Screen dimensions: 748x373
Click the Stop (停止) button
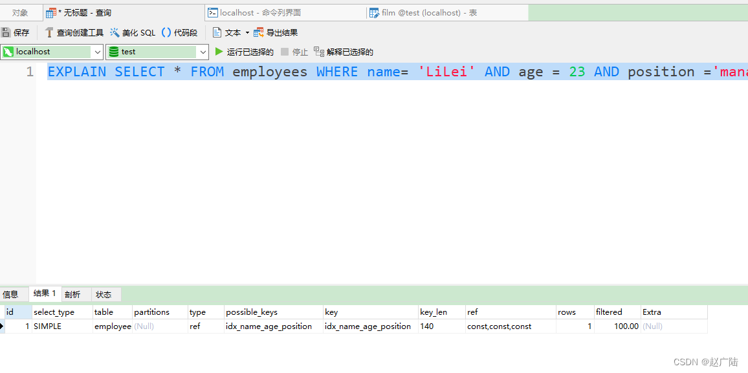(x=294, y=52)
